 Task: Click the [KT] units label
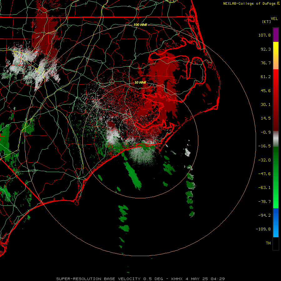(x=267, y=22)
